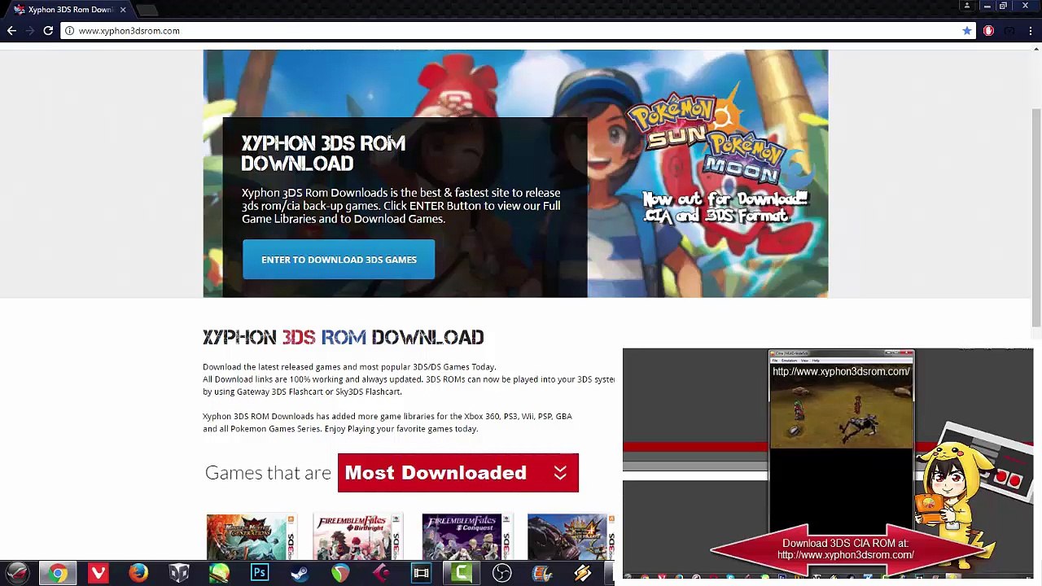
Task: Open Camtasia from the taskbar
Action: (462, 574)
